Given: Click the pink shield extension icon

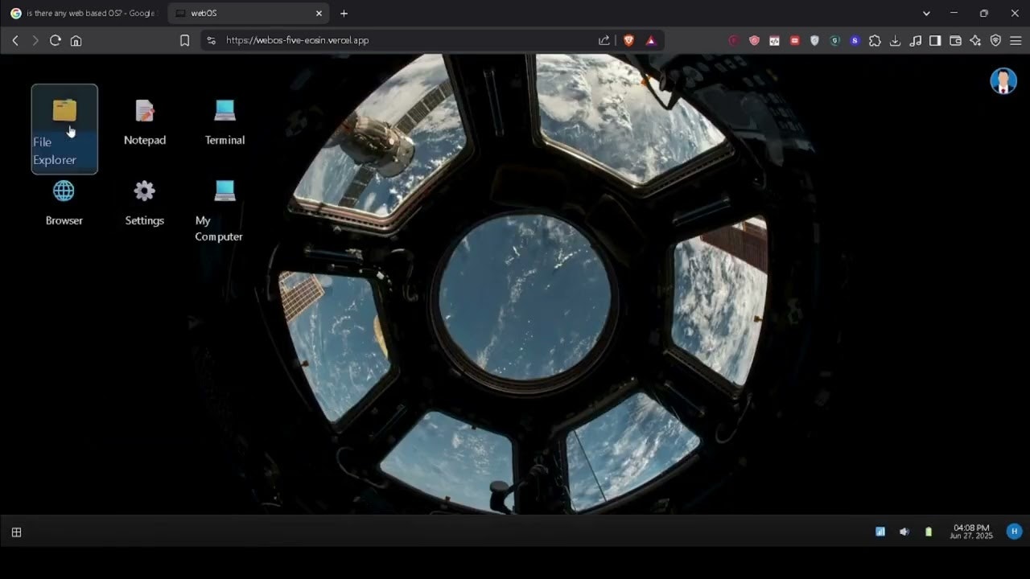Looking at the screenshot, I should click(x=754, y=40).
